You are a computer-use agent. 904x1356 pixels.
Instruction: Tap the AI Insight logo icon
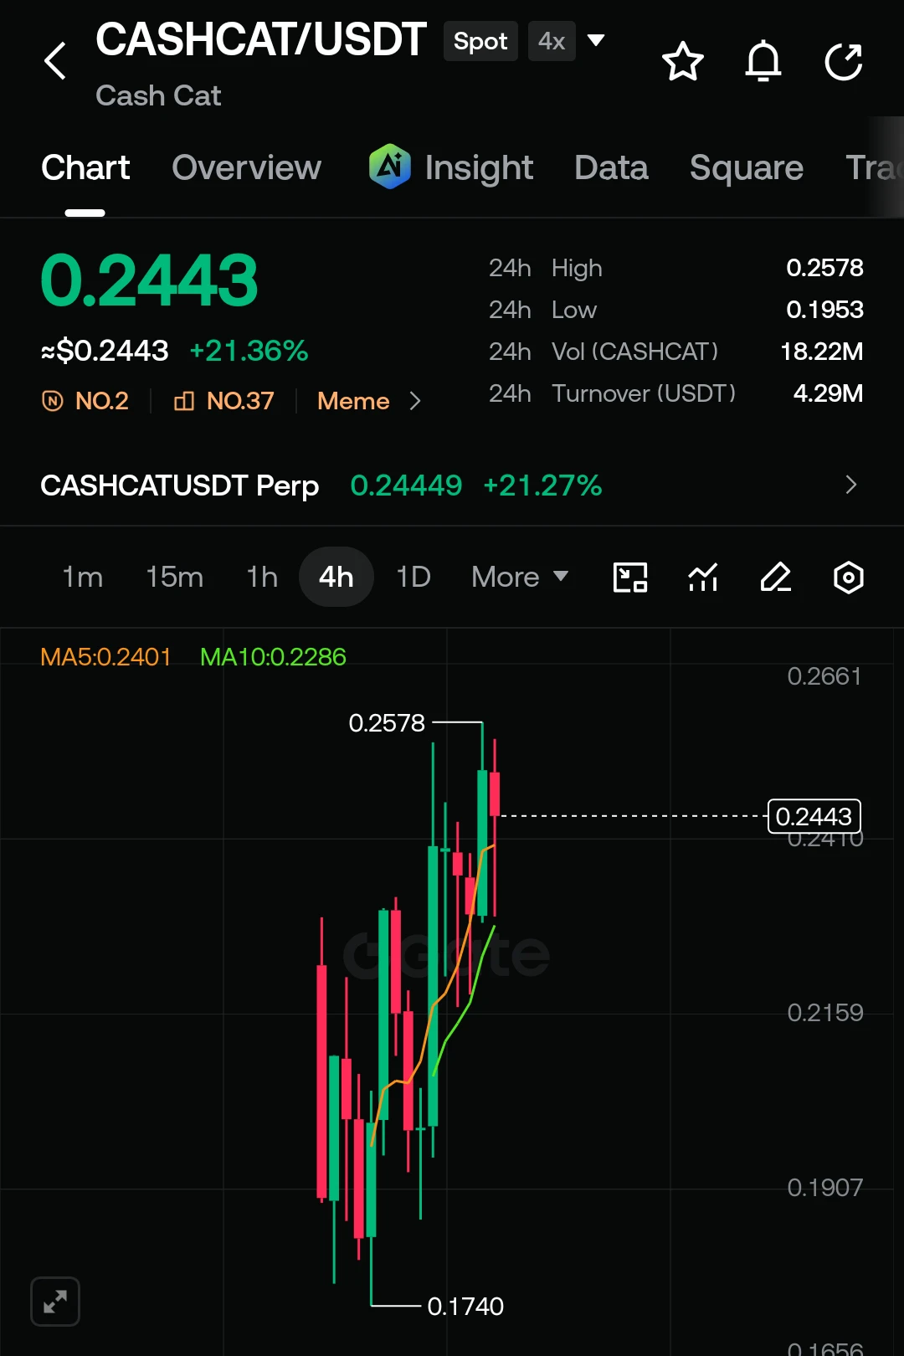[x=390, y=167]
